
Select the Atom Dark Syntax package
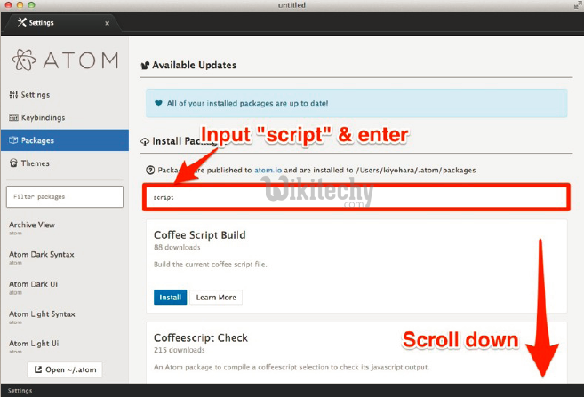coord(41,255)
